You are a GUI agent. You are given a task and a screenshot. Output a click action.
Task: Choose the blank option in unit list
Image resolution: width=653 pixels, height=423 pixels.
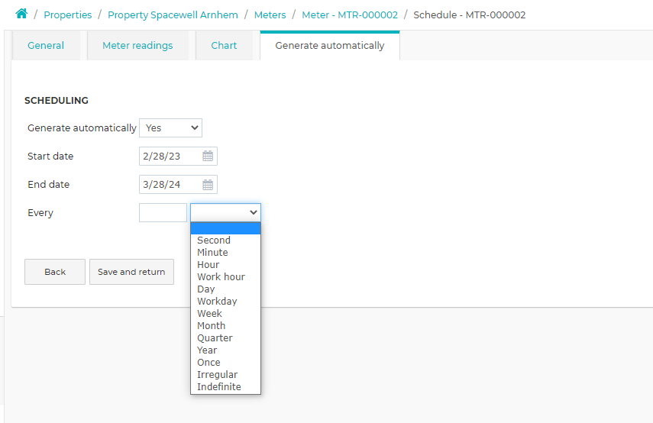(x=226, y=228)
